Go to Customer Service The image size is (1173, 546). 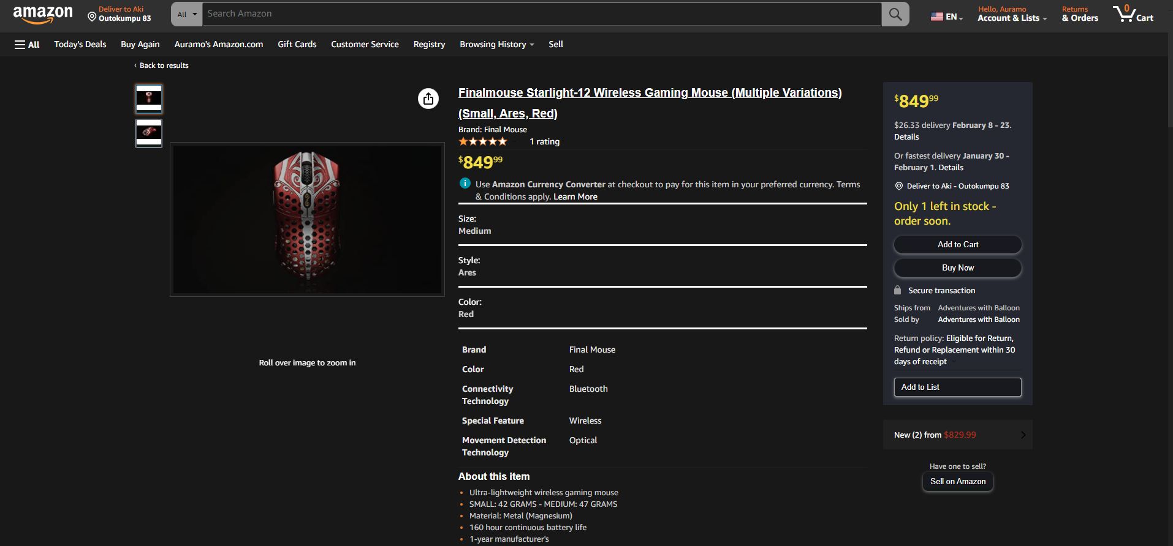pyautogui.click(x=365, y=45)
